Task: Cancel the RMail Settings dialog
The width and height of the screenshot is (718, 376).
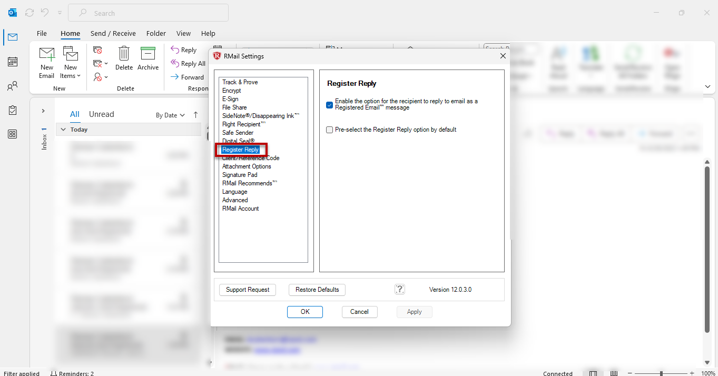Action: [x=359, y=312]
